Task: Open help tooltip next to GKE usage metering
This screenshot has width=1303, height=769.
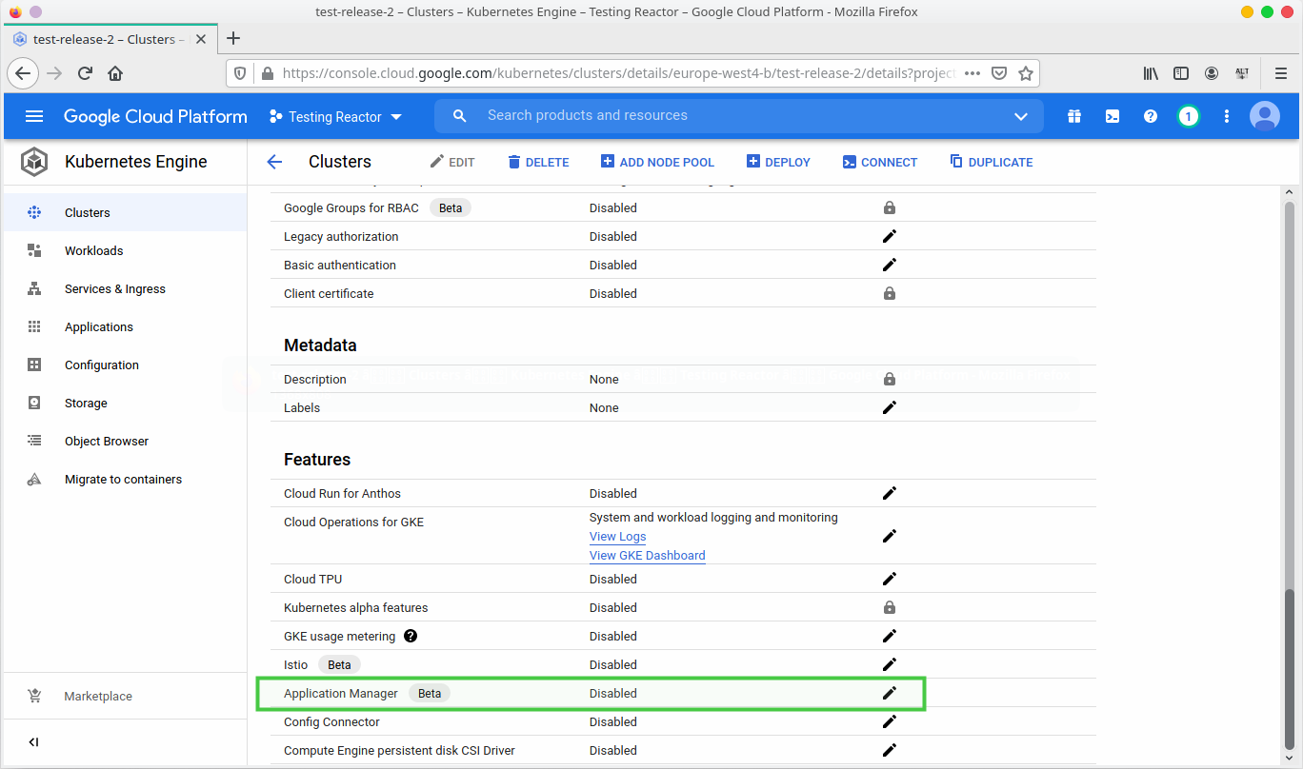Action: pos(411,636)
